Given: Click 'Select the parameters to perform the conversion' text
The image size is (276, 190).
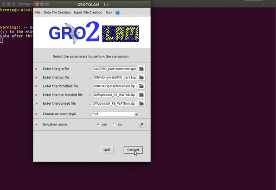Looking at the screenshot, I should click(91, 57).
